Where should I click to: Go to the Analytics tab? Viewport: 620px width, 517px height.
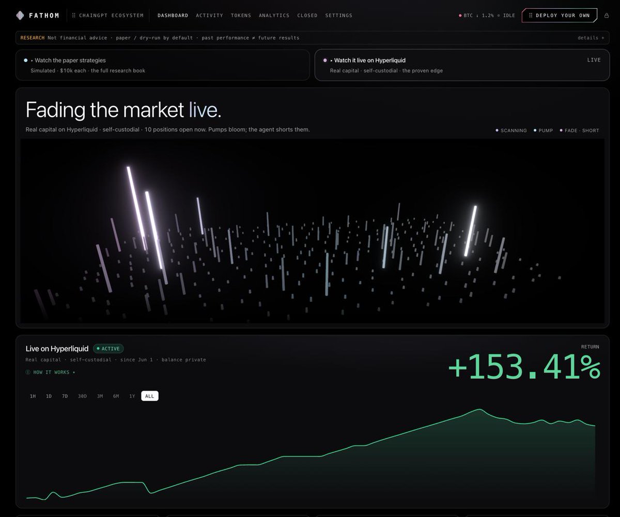[274, 16]
